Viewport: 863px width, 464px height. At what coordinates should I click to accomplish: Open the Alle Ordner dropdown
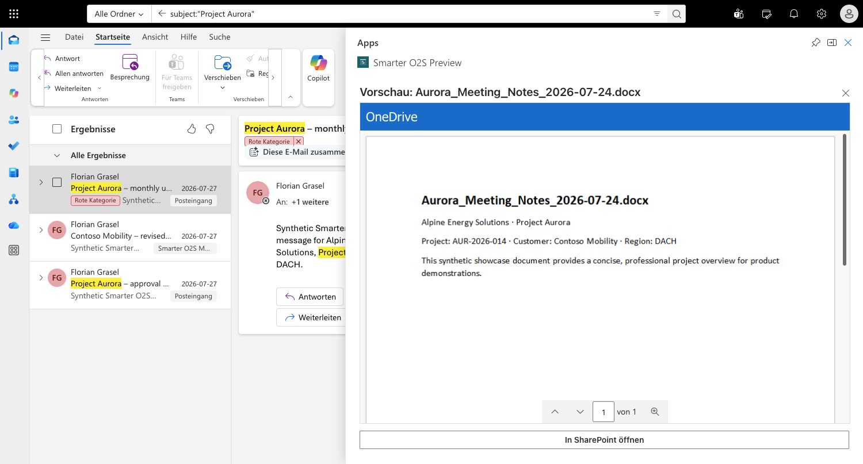pyautogui.click(x=119, y=14)
